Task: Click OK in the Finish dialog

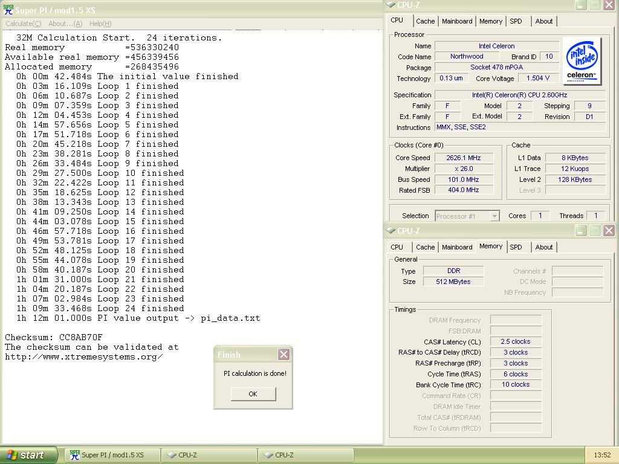Action: pos(253,394)
